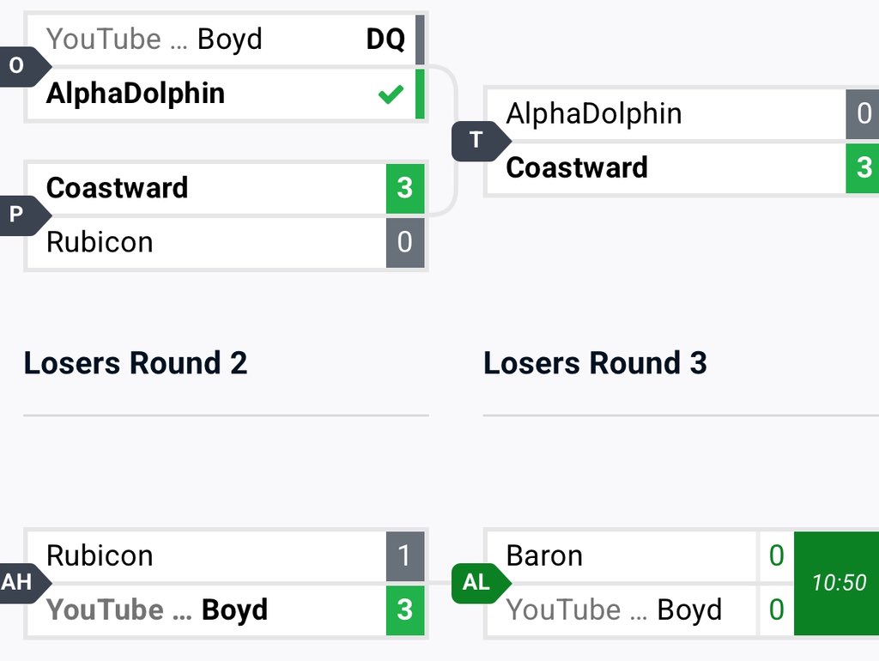This screenshot has width=879, height=661.
Task: Click the Losers Round 2 heading
Action: click(x=135, y=363)
